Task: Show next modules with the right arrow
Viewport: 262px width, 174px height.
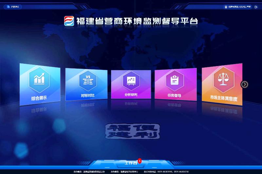Action: click(x=244, y=85)
